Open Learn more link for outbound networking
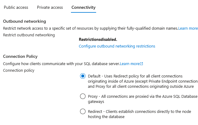The width and height of the screenshot is (198, 125). point(188,28)
